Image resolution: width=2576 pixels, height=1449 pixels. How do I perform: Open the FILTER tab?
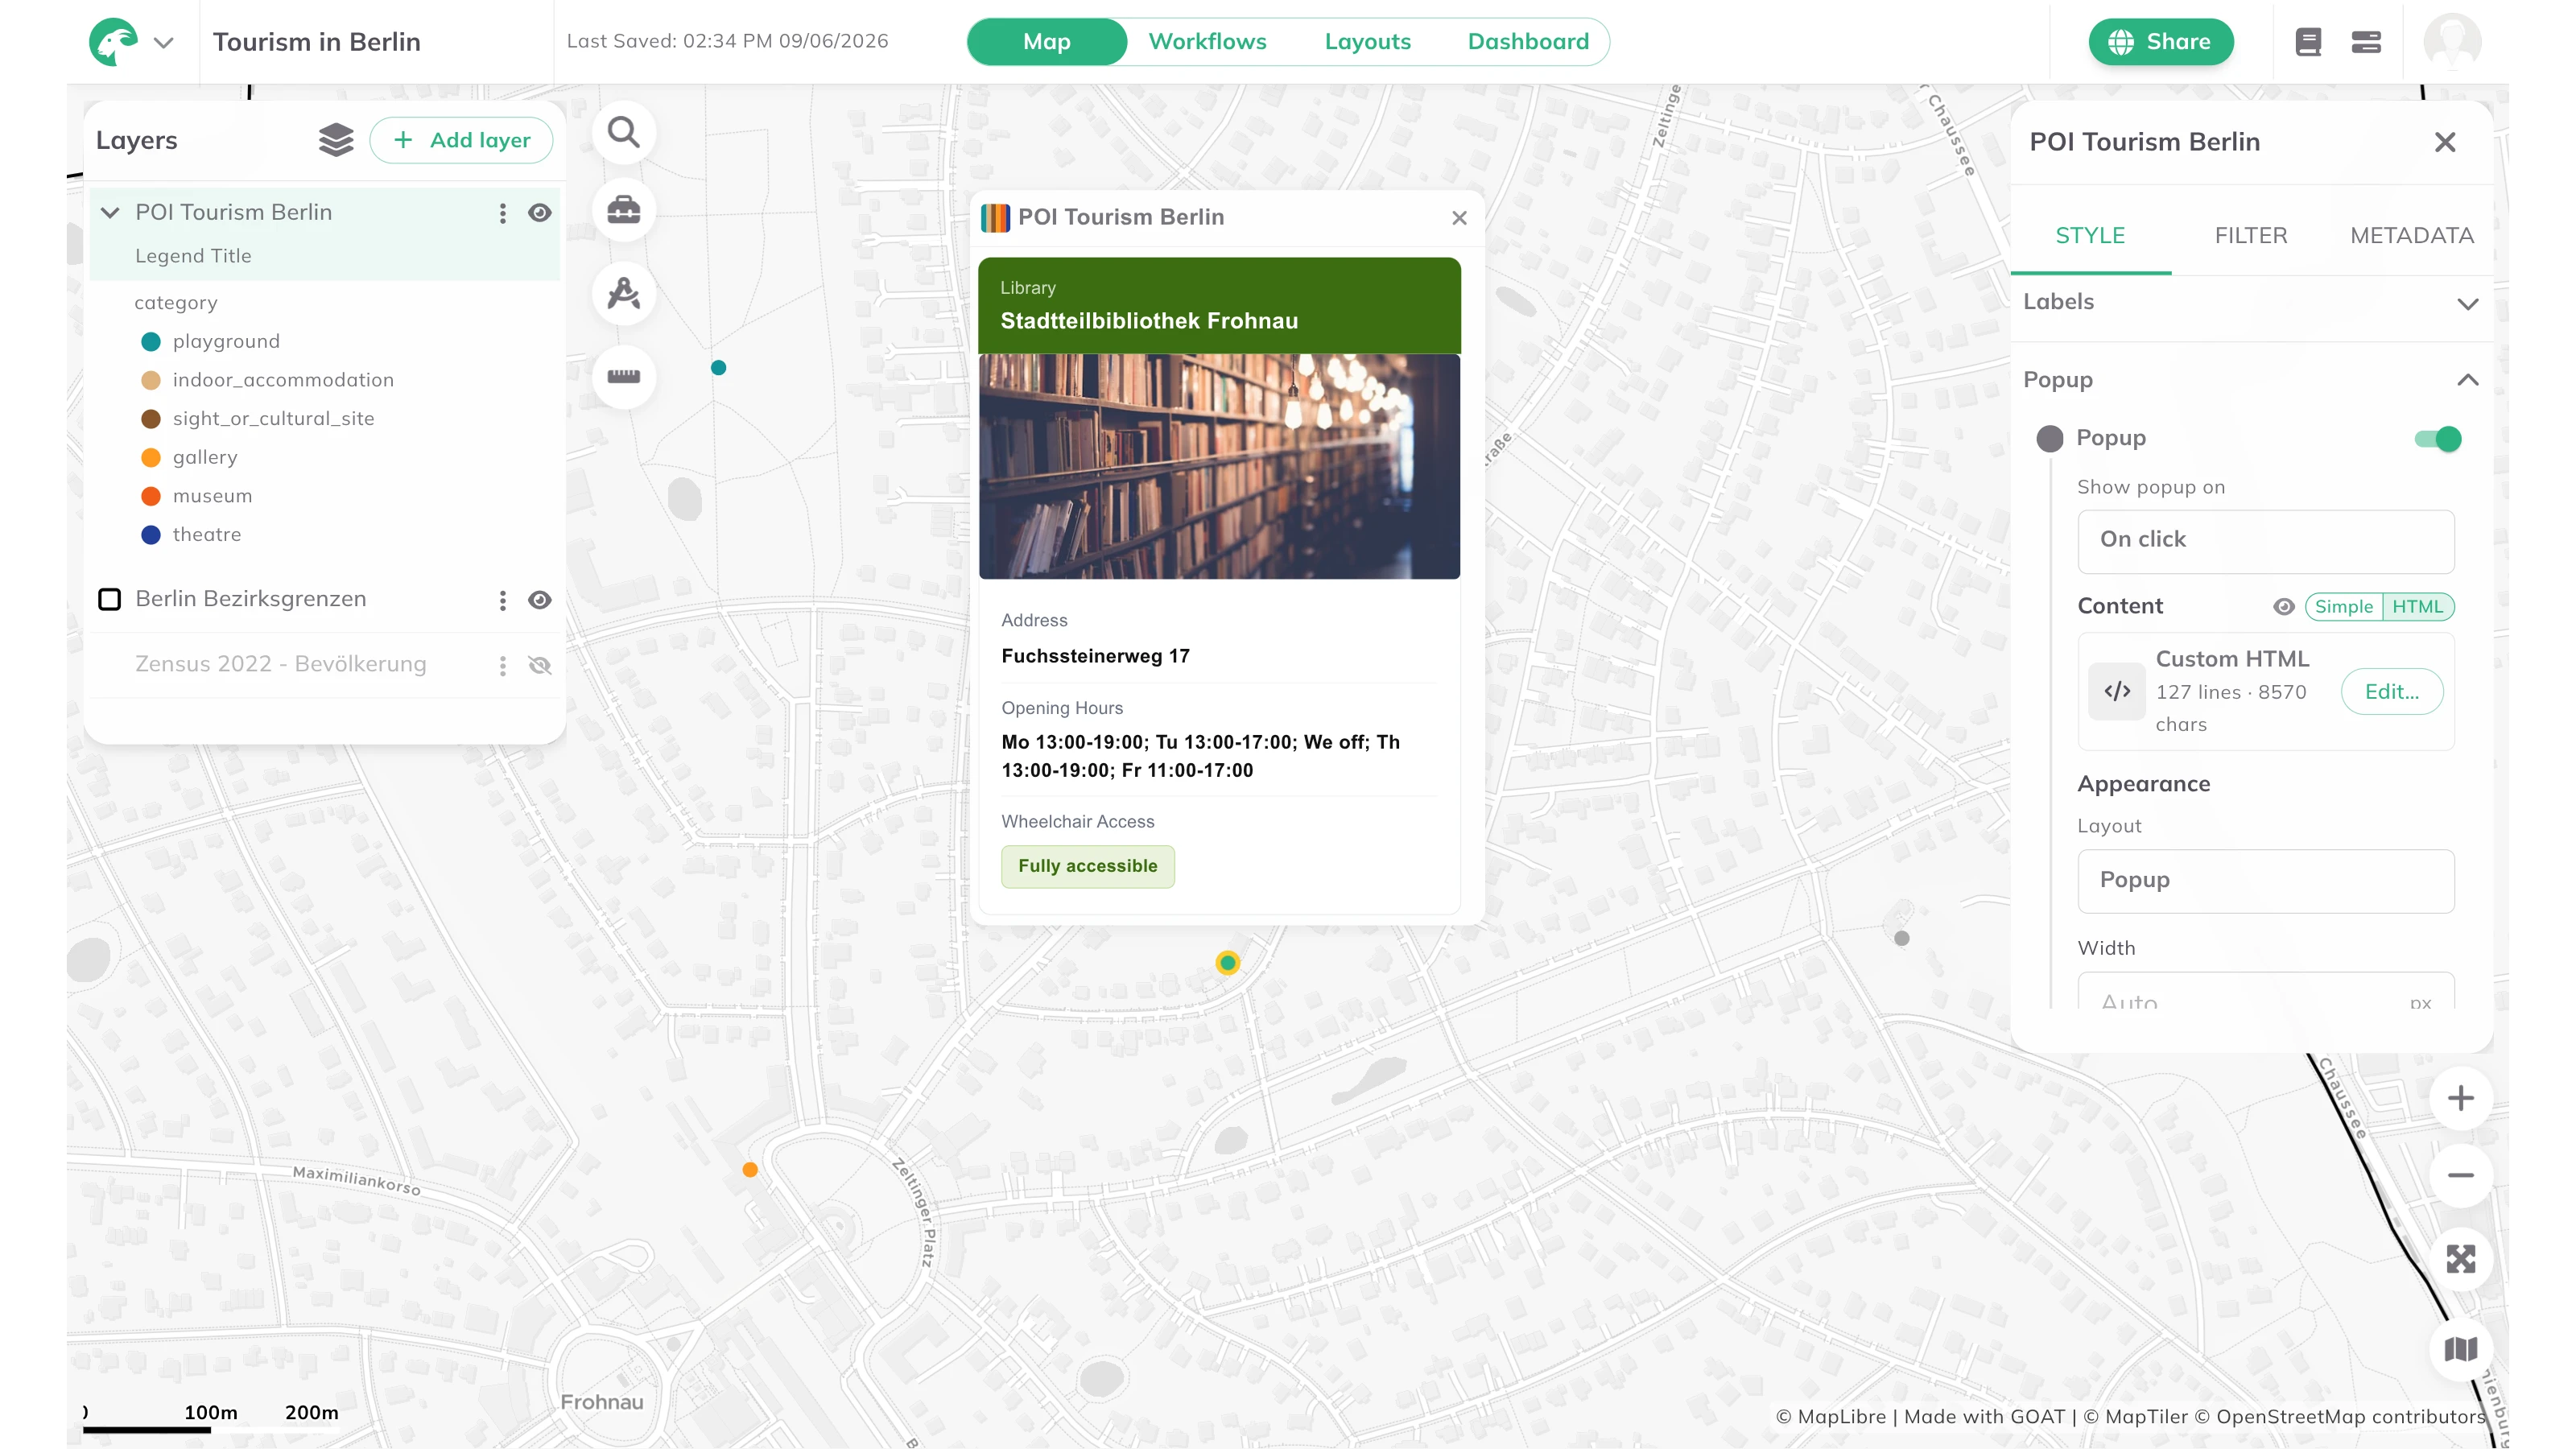[x=2251, y=236]
